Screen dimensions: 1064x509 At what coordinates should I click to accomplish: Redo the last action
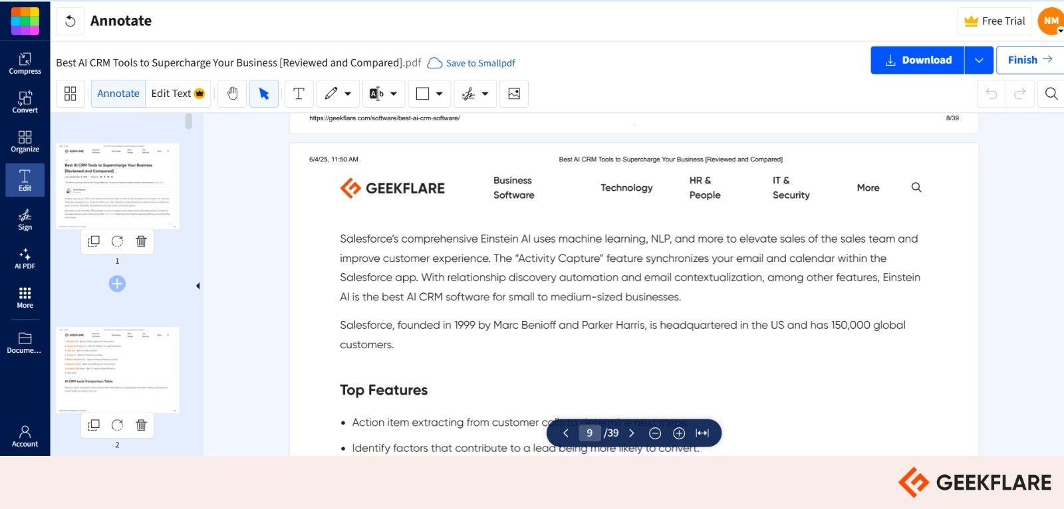pyautogui.click(x=1019, y=94)
